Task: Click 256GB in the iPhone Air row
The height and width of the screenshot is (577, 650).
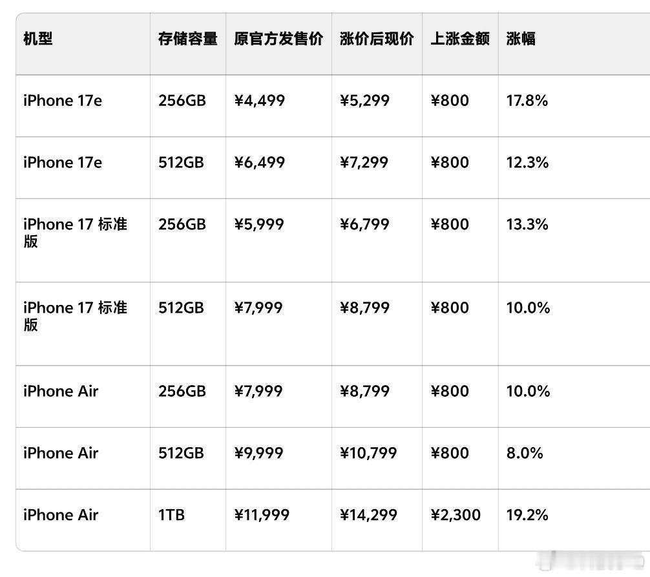Action: tap(182, 392)
